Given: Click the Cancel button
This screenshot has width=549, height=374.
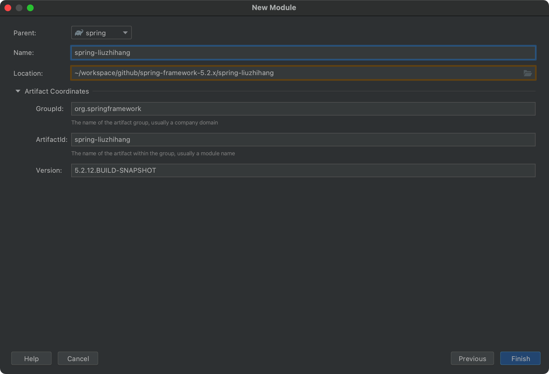Looking at the screenshot, I should click(78, 359).
